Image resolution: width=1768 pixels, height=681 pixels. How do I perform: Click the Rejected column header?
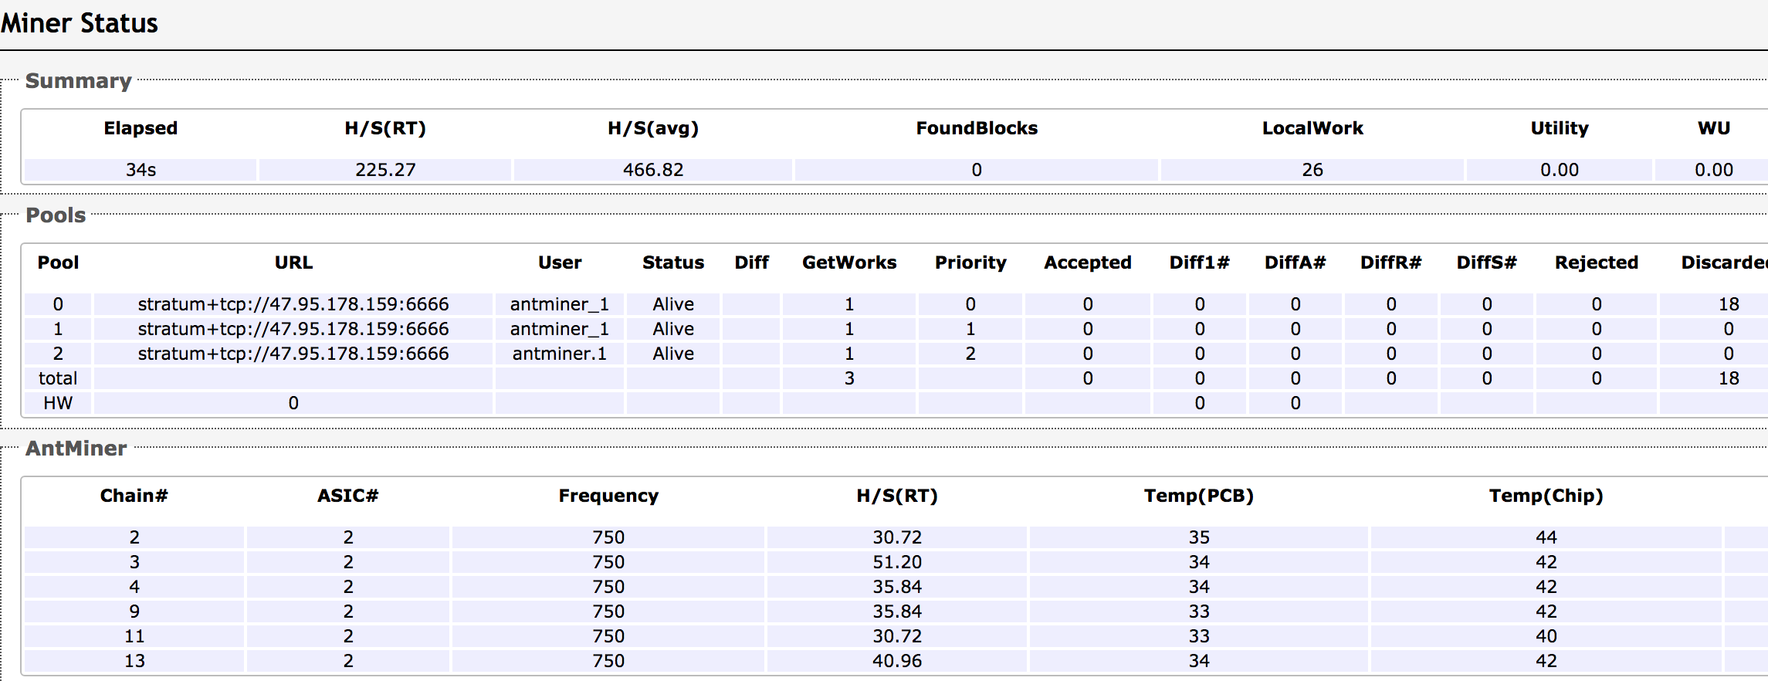pyautogui.click(x=1597, y=263)
